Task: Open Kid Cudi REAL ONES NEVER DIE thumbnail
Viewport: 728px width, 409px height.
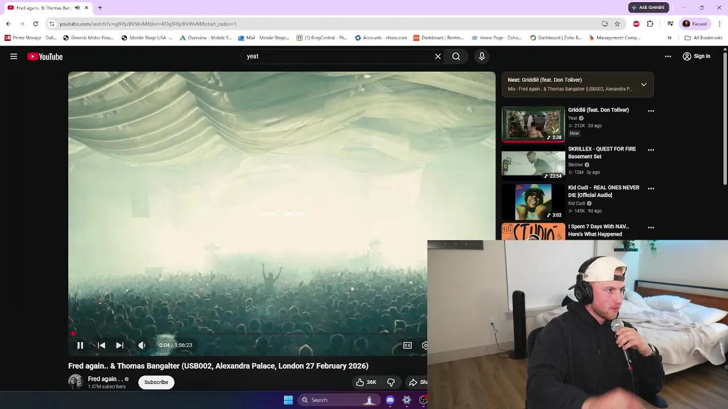Action: tap(533, 202)
